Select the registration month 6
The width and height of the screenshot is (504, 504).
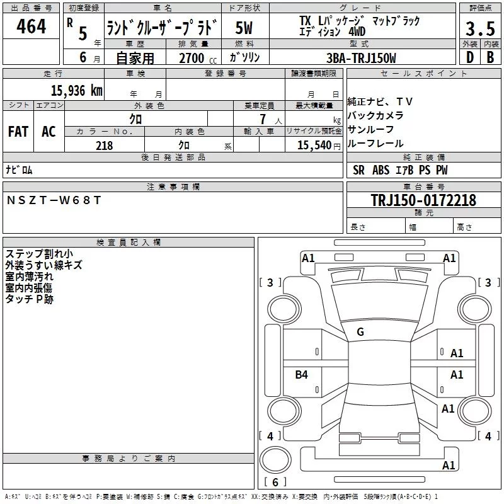[x=83, y=57]
